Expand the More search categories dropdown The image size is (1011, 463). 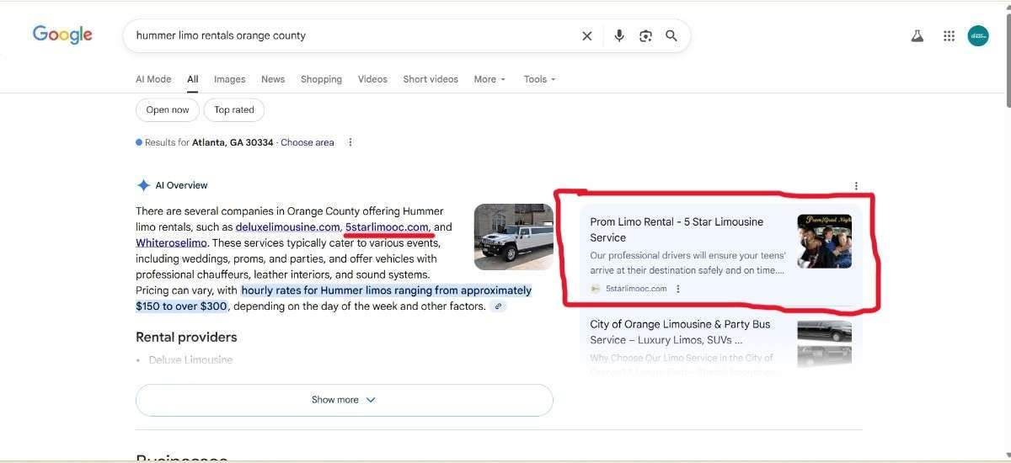point(489,79)
